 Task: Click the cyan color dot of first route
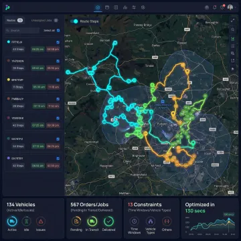[x=9, y=42]
